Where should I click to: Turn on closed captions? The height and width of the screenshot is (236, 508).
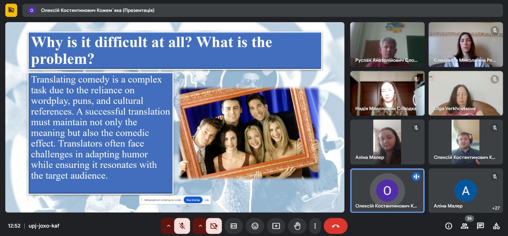pyautogui.click(x=234, y=226)
